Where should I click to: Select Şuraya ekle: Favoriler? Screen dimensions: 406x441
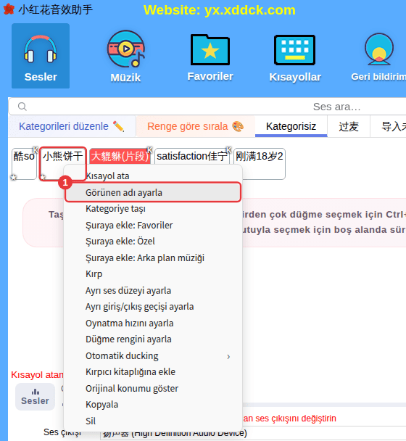(x=153, y=225)
